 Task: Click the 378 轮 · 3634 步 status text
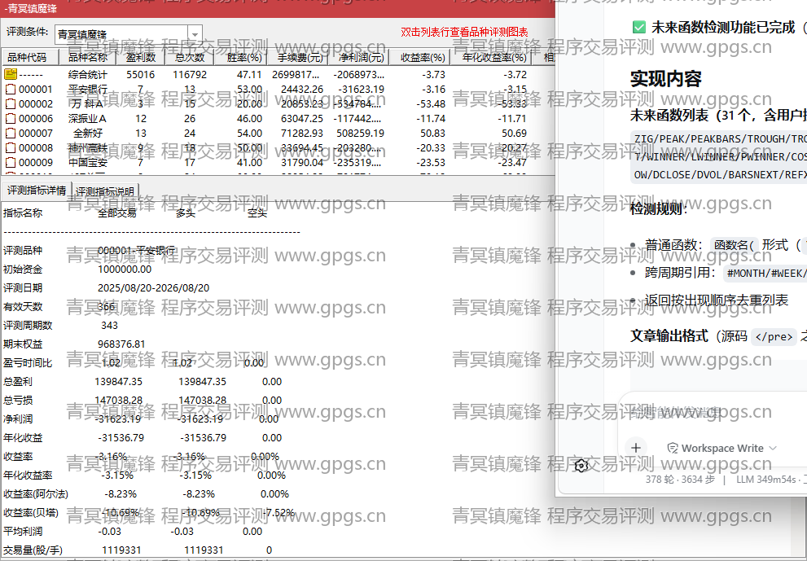coord(679,479)
